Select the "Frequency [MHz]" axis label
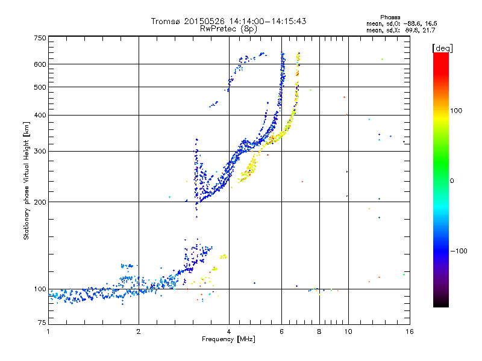This screenshot has width=482, height=361. pyautogui.click(x=228, y=339)
